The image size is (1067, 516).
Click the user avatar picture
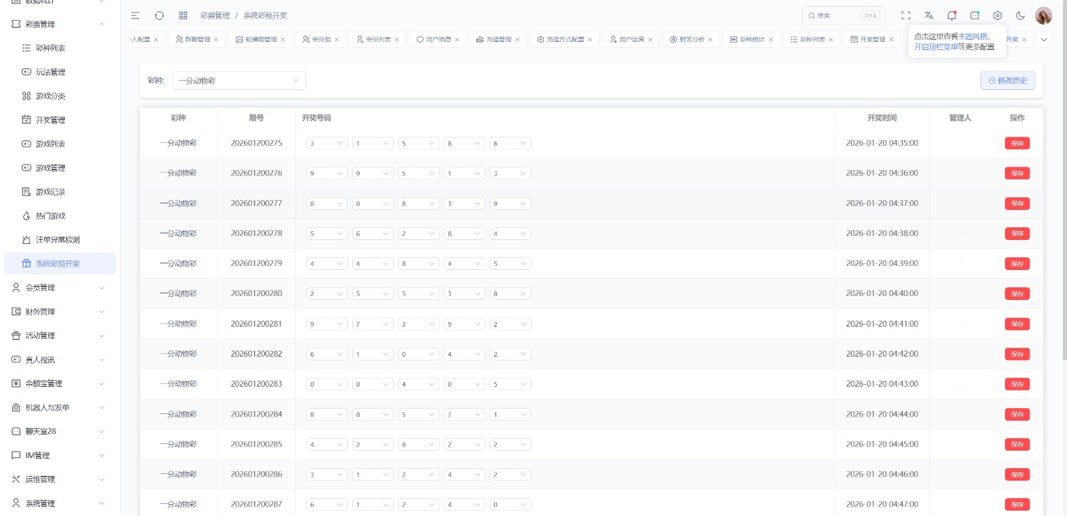(1043, 15)
